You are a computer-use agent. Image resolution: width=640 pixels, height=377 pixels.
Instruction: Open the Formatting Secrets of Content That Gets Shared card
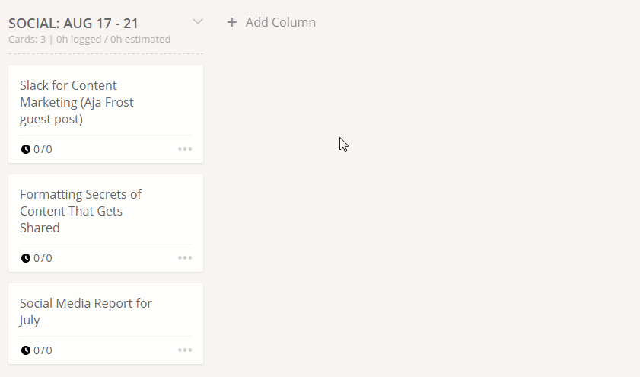pyautogui.click(x=80, y=211)
